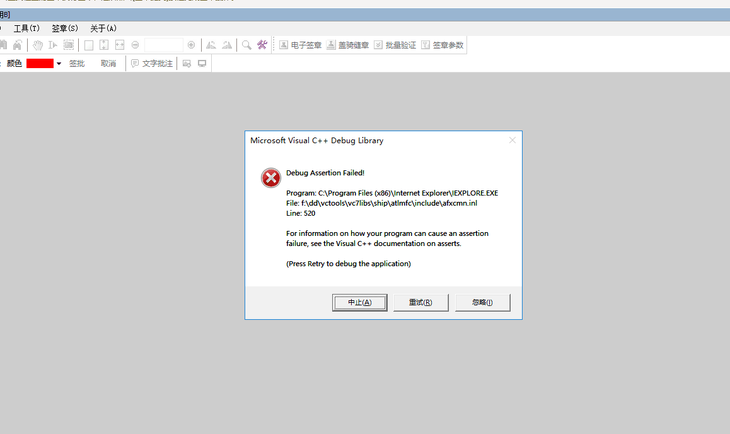Click the snapshot capture tool icon
Viewport: 730px width, 434px height.
coord(69,45)
